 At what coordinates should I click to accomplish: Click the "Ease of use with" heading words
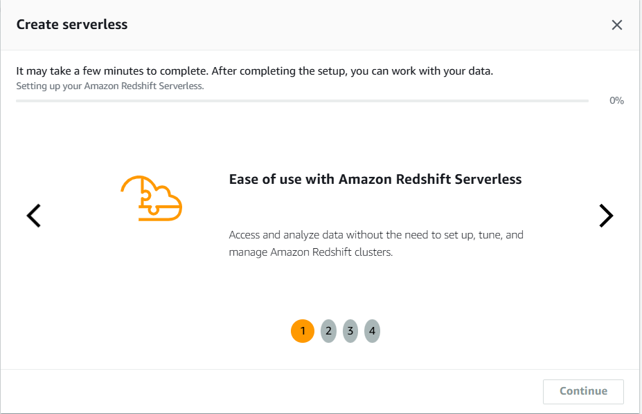[282, 179]
